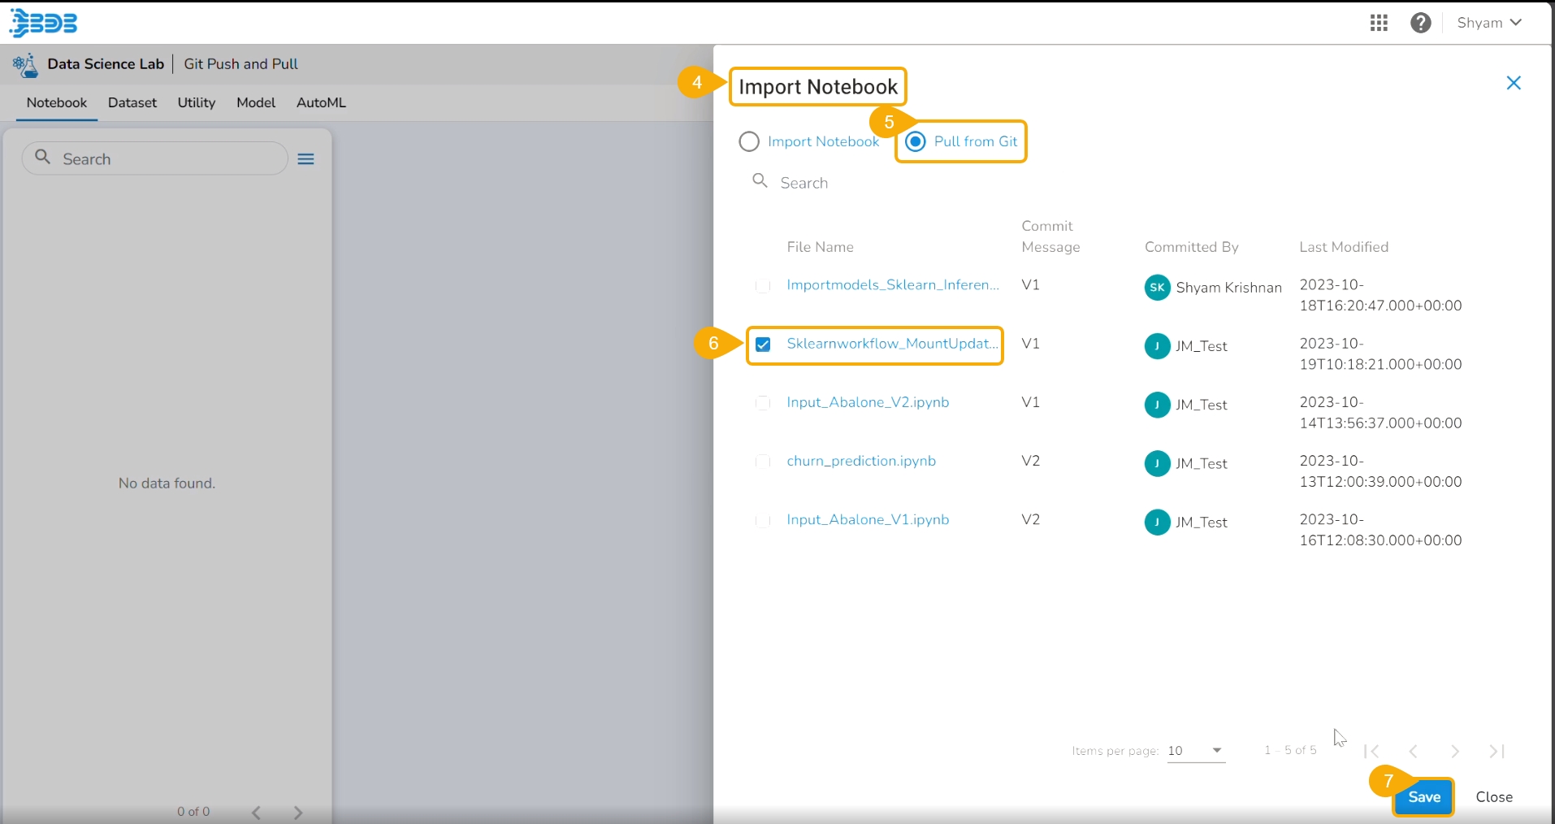Click the 2023-10-18T16:20:47 last modified date

click(x=1380, y=296)
